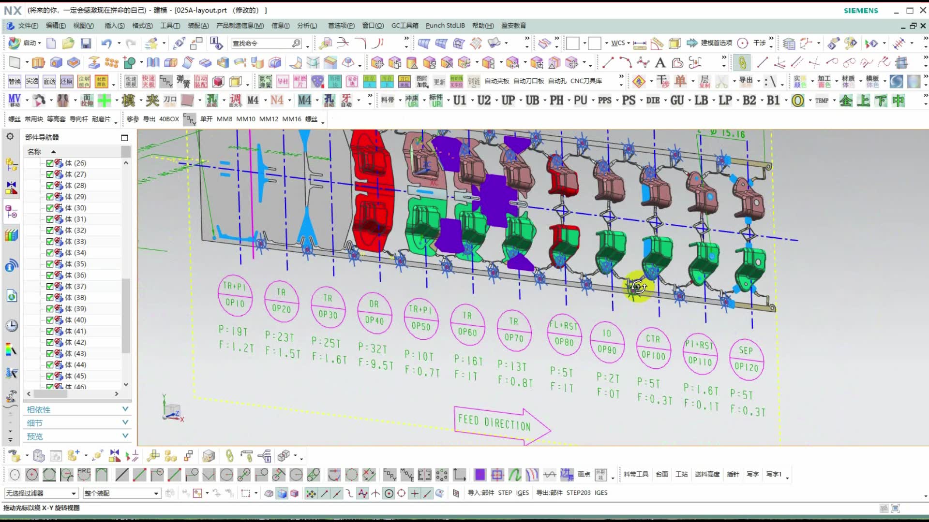Click the scissors trim icon
The width and height of the screenshot is (929, 522).
721,81
